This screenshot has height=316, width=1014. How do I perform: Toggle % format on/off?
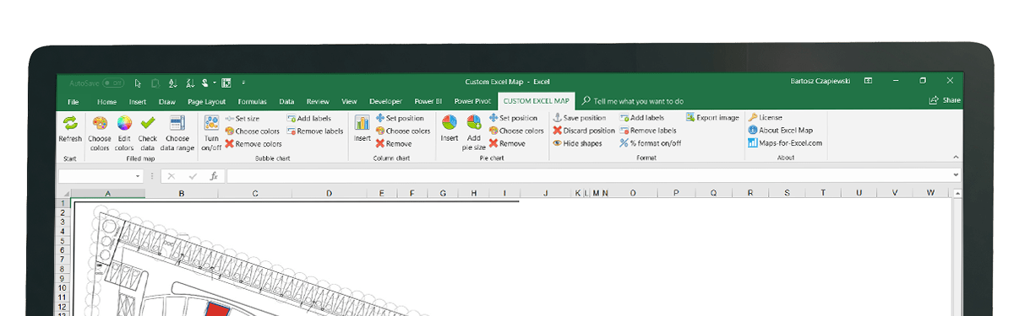[650, 143]
